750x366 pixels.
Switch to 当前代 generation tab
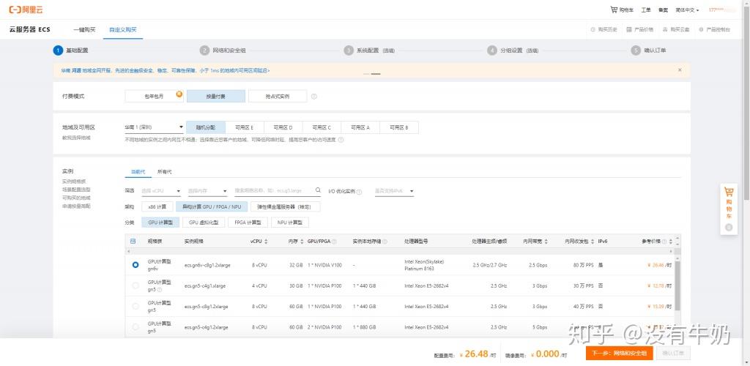pos(138,171)
